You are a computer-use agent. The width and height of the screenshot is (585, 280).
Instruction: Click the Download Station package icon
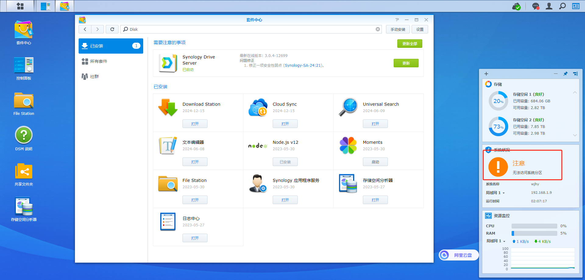click(168, 107)
